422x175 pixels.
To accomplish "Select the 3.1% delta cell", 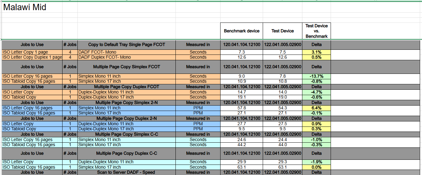I will point(316,52).
